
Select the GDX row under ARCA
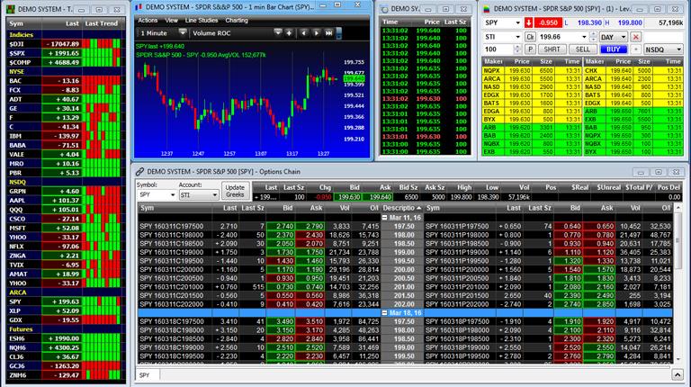click(64, 320)
